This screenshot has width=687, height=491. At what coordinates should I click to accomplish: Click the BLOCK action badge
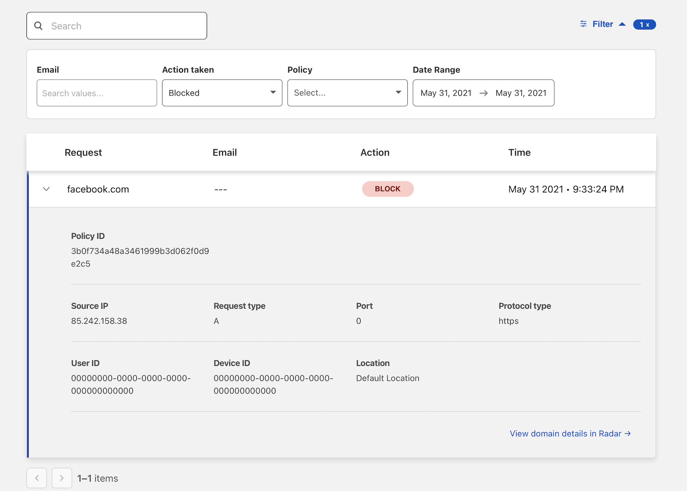pos(387,189)
